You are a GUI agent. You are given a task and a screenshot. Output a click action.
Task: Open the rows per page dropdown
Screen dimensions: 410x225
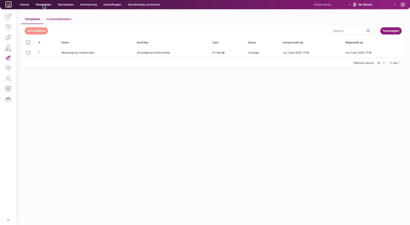(x=381, y=63)
